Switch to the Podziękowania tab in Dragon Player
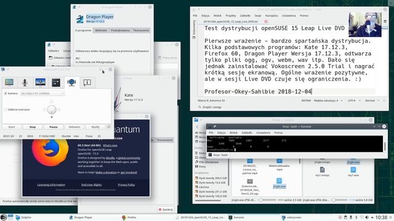This screenshot has width=394, height=221. [x=121, y=30]
